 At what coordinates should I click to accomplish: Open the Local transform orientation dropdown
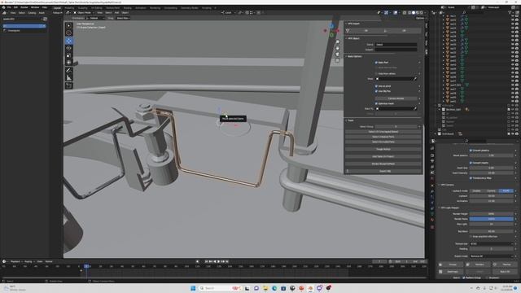228,13
